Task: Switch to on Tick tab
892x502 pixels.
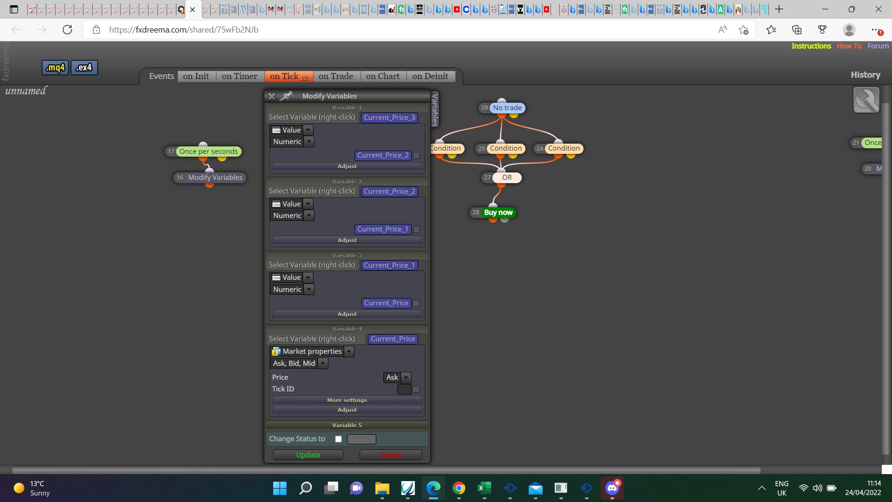Action: tap(289, 76)
